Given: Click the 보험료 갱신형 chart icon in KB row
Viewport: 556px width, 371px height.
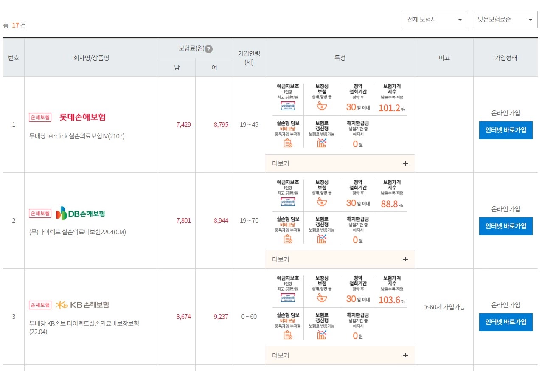Looking at the screenshot, I should tap(322, 334).
